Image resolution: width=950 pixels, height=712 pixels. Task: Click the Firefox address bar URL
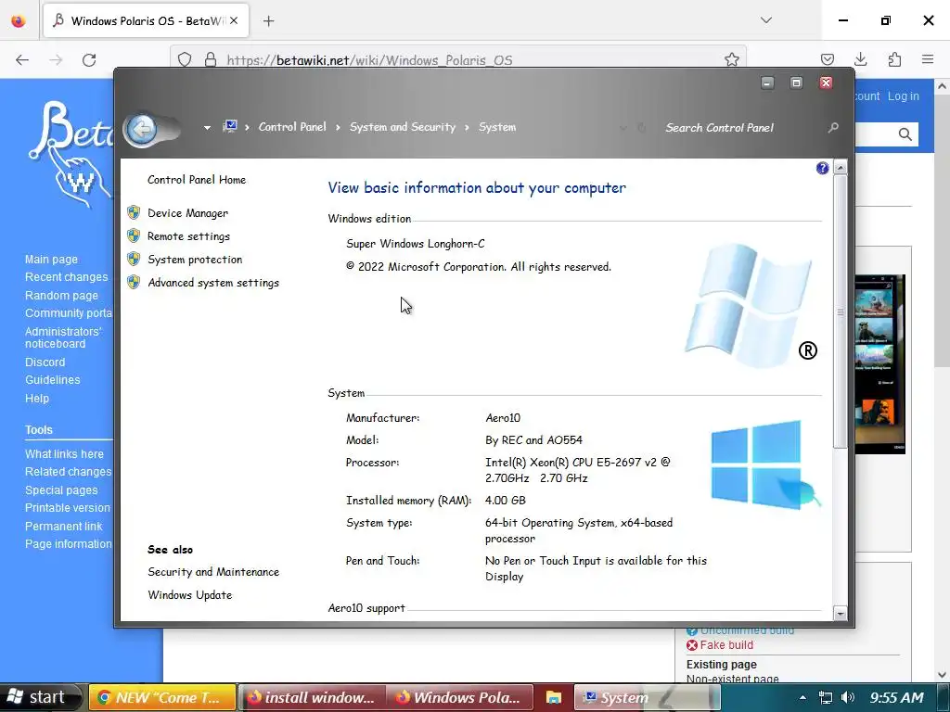tap(369, 60)
